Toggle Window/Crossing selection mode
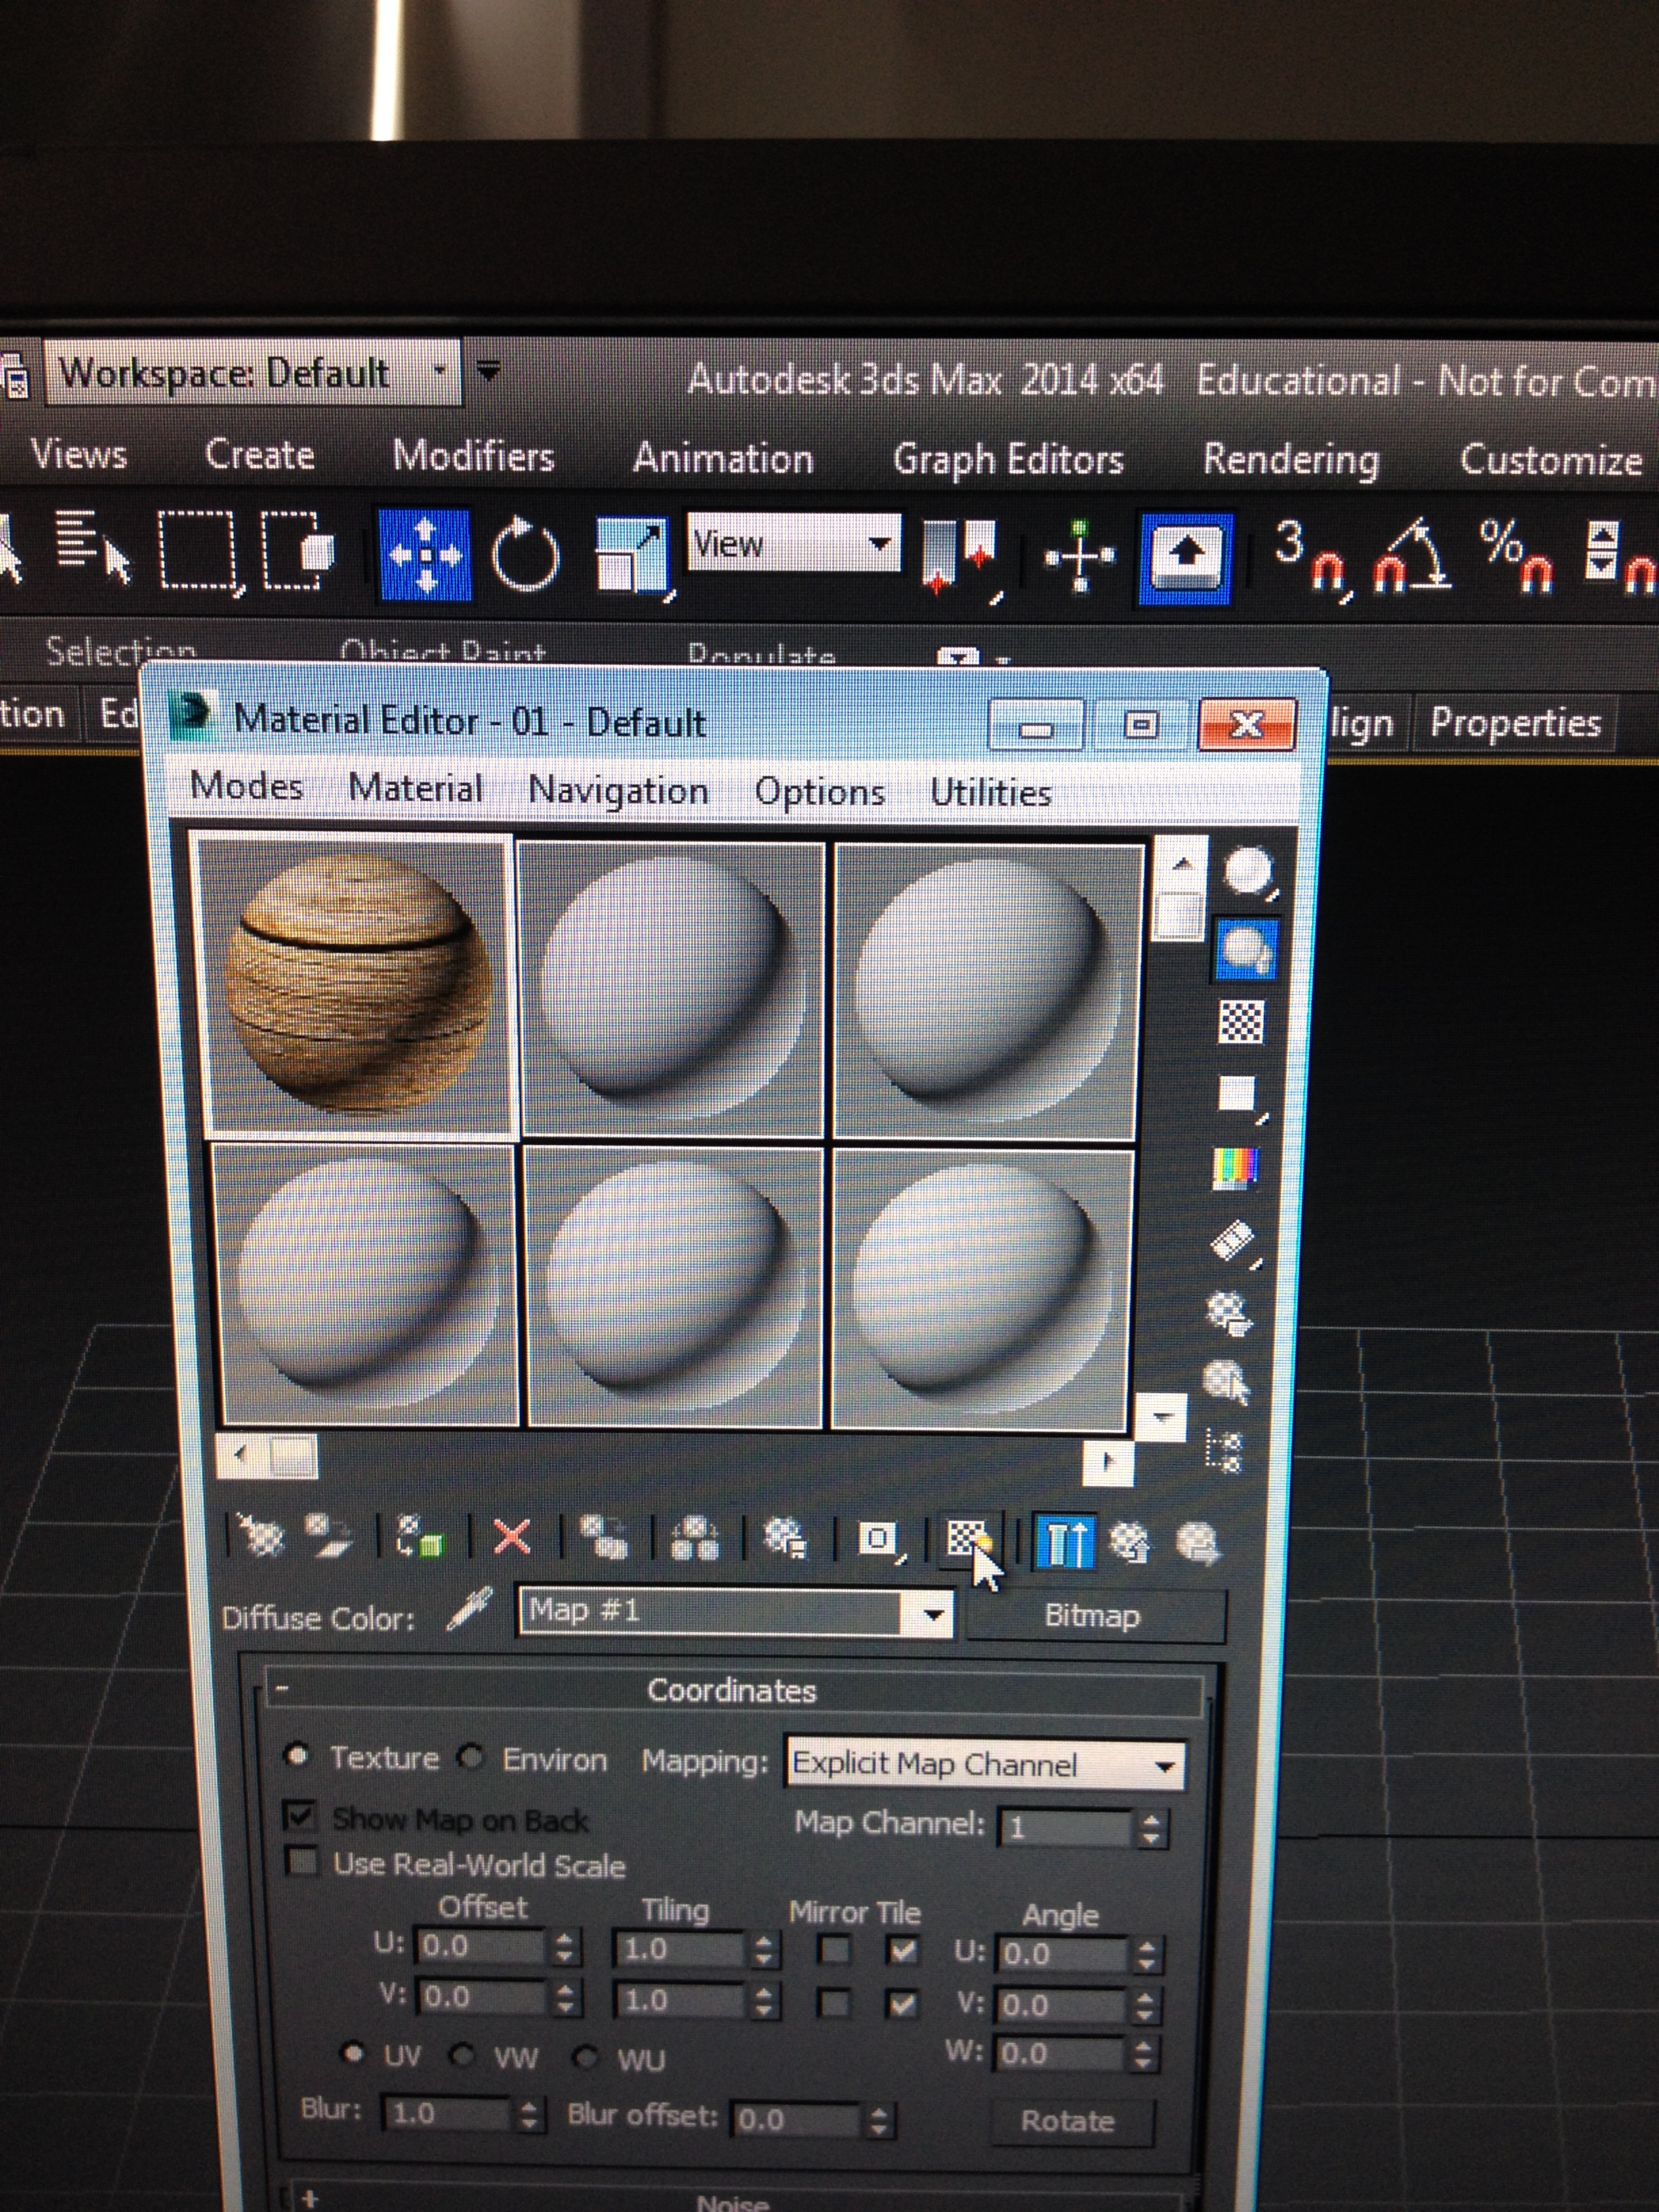Screen dimensions: 1659x2212 [x=298, y=551]
